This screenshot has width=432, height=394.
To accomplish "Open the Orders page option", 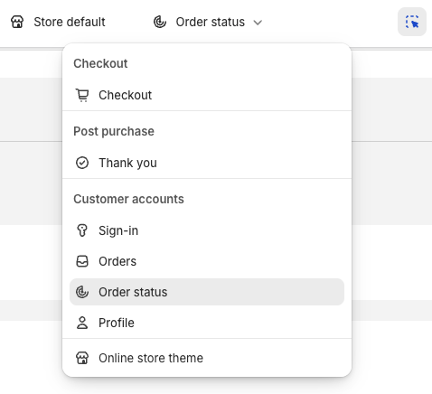I will click(207, 261).
